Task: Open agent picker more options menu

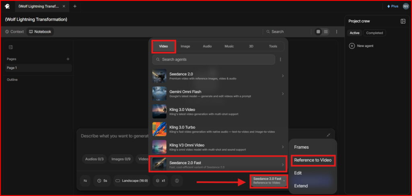Action: pyautogui.click(x=280, y=60)
